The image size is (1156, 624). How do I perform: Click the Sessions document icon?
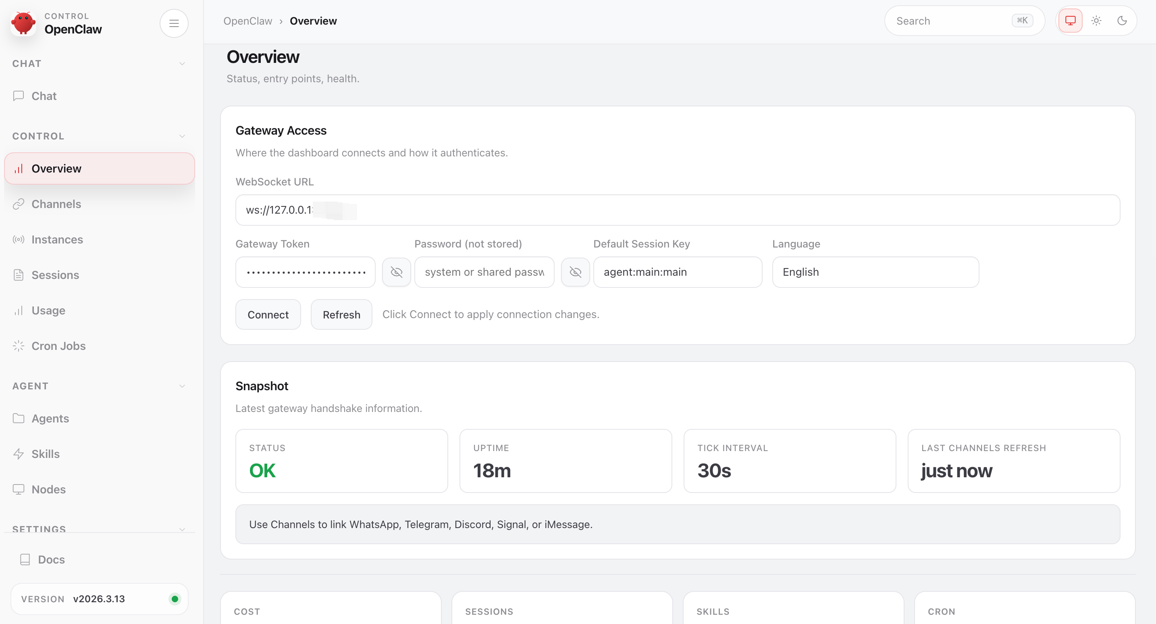pos(19,275)
